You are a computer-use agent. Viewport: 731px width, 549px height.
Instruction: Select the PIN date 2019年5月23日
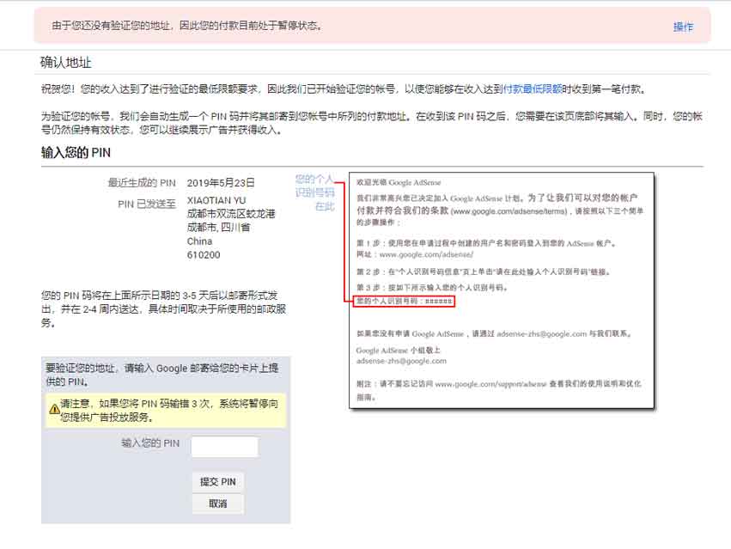point(221,183)
